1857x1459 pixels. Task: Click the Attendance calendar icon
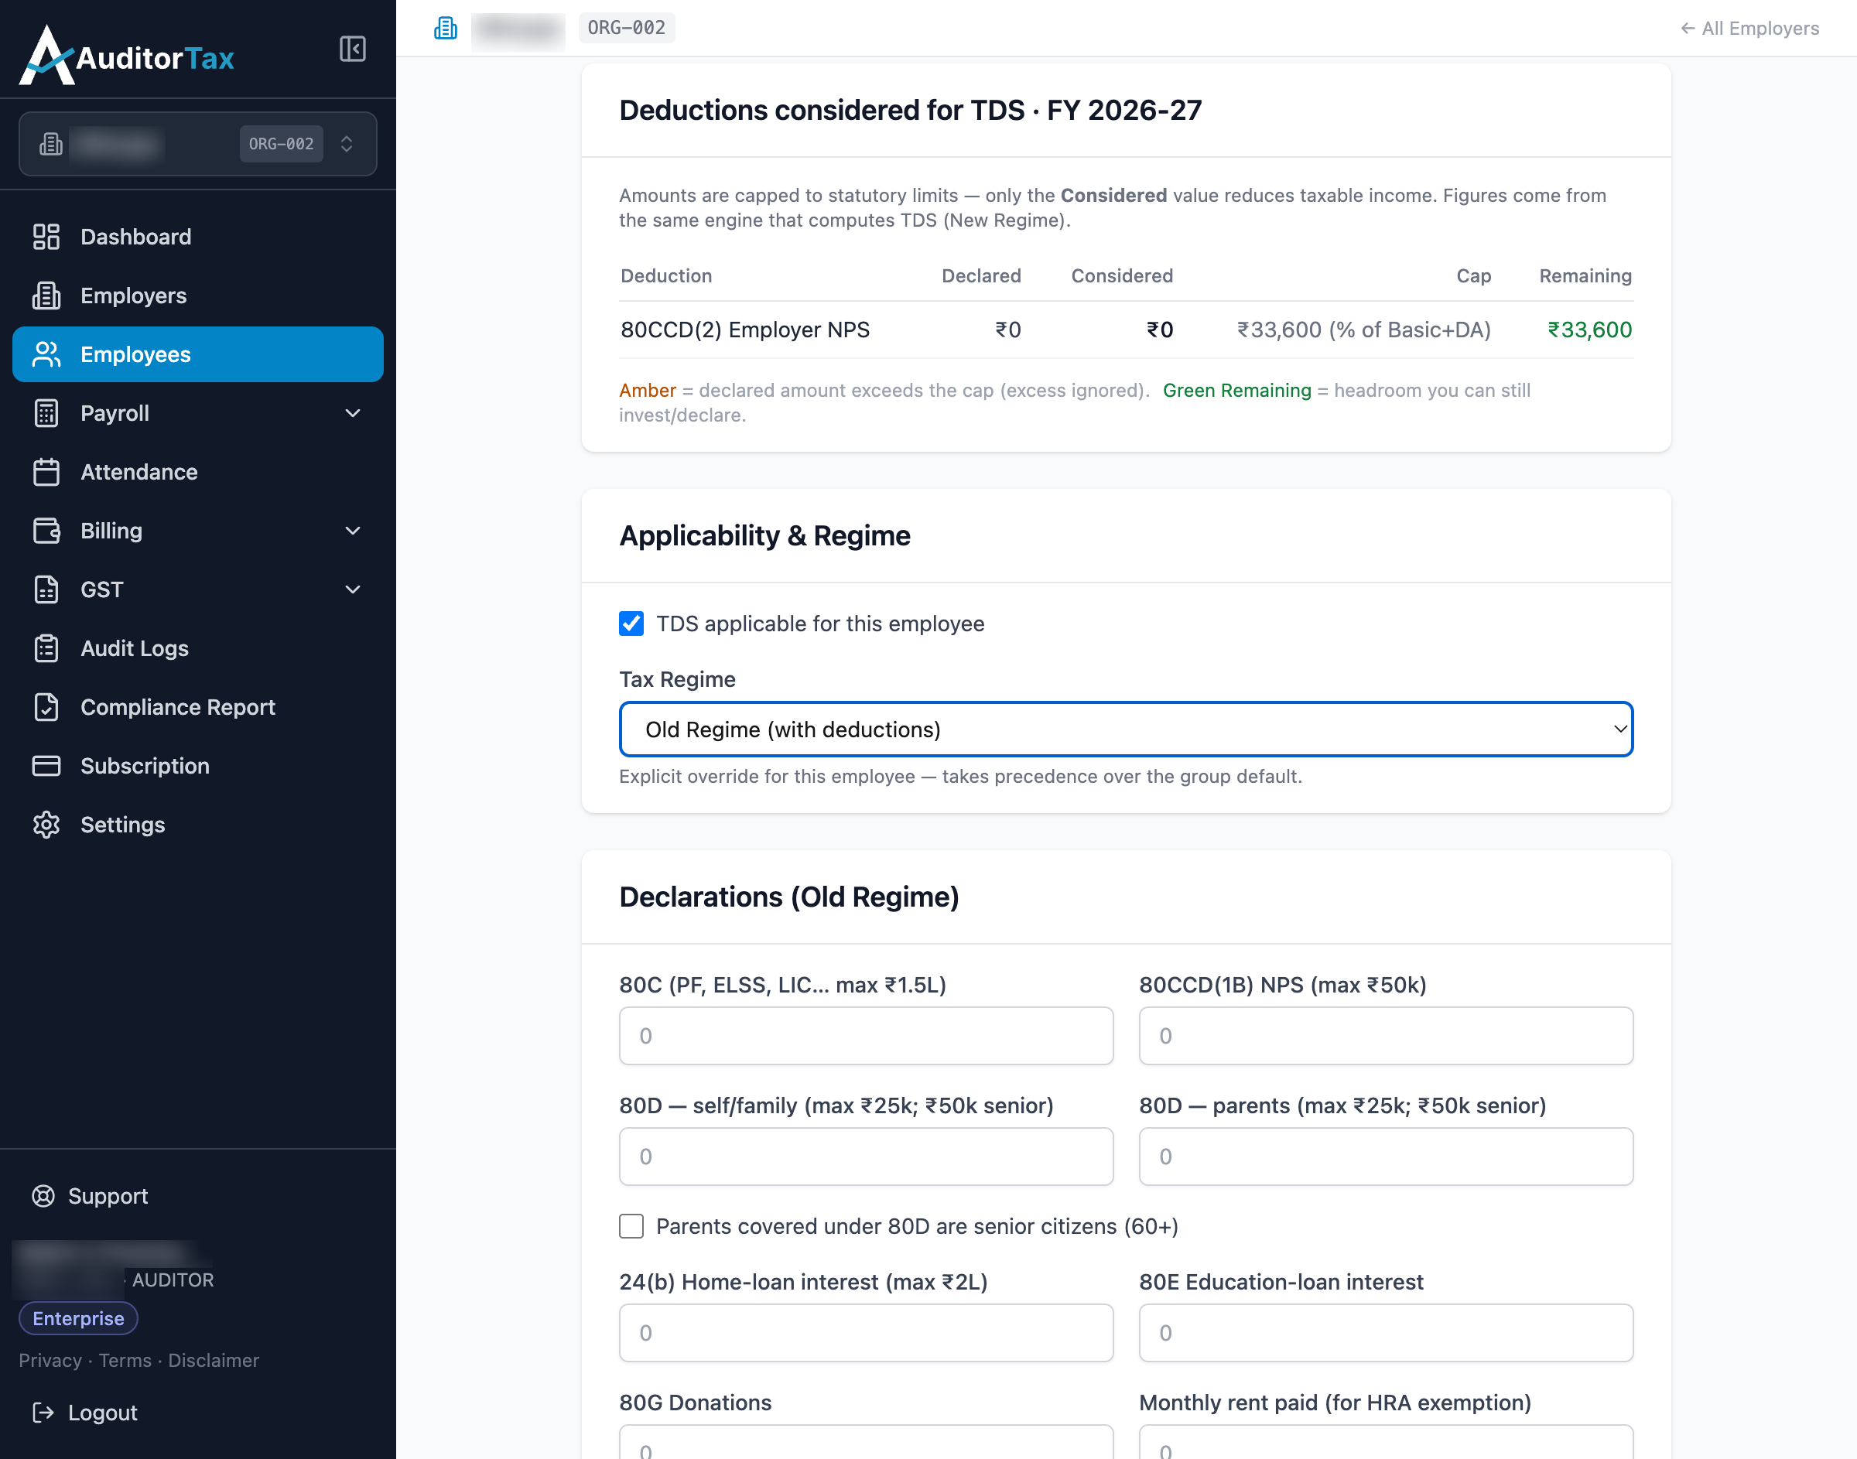(x=46, y=472)
